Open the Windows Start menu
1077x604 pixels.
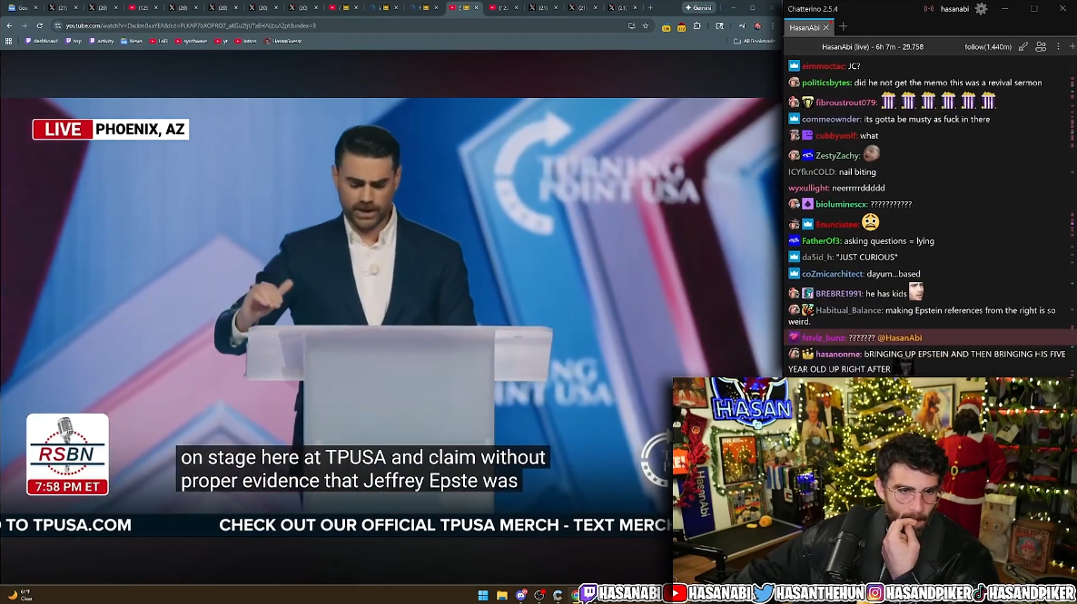(483, 595)
